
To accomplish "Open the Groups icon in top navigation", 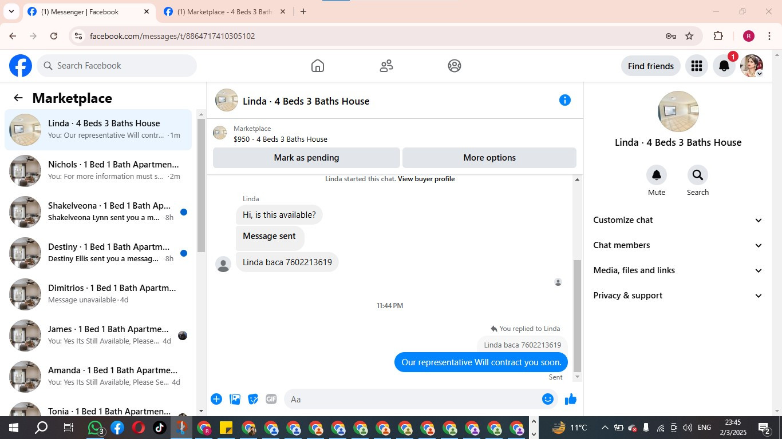I will coord(455,66).
